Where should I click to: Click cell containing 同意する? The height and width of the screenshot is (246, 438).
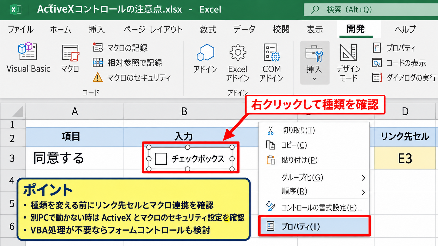coord(75,158)
